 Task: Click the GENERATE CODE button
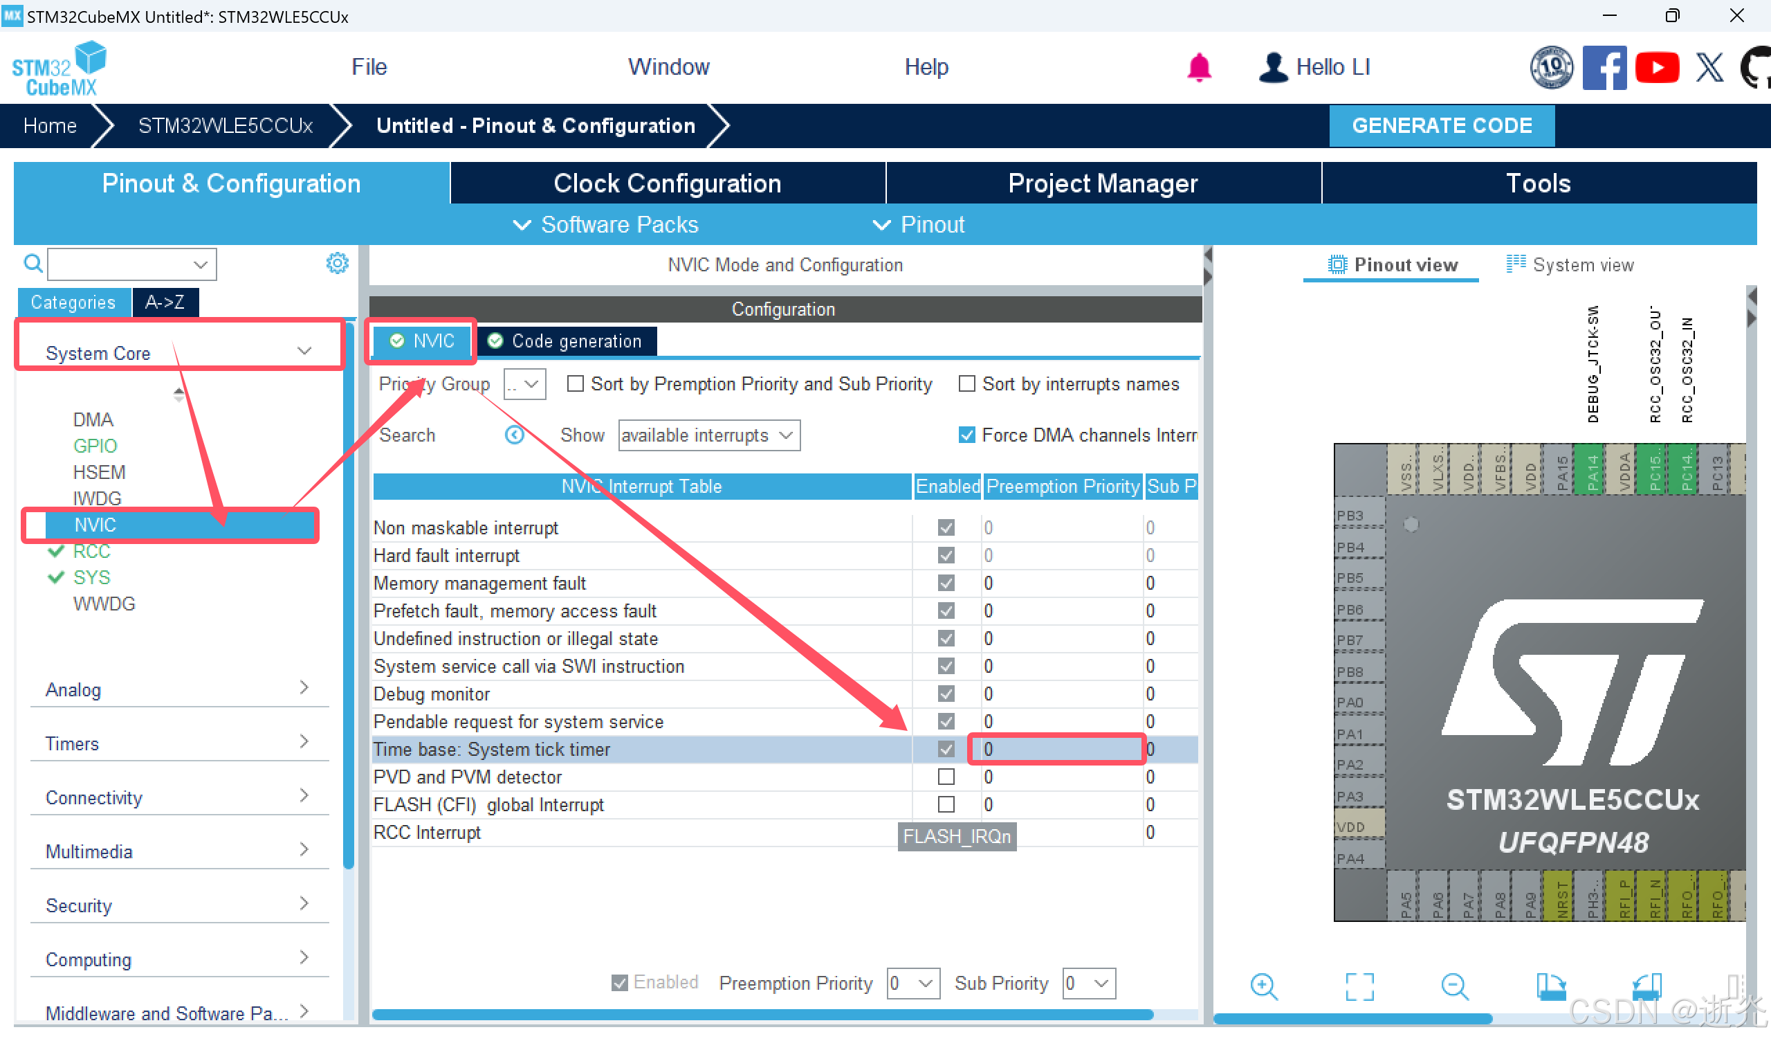pyautogui.click(x=1442, y=125)
